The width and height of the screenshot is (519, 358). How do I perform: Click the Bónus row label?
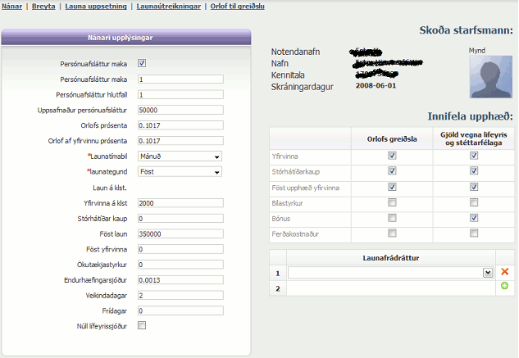(x=280, y=219)
